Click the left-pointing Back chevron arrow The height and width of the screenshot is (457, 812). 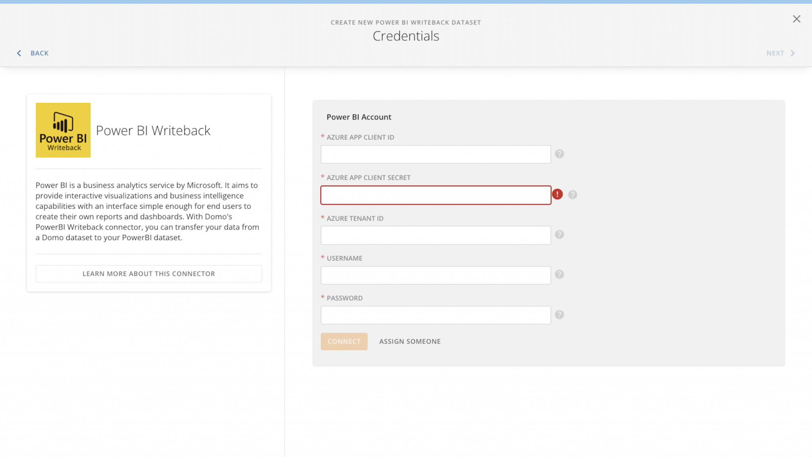(19, 53)
